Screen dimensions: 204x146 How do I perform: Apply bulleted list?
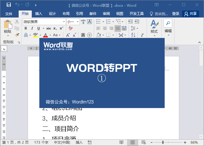tap(99, 22)
